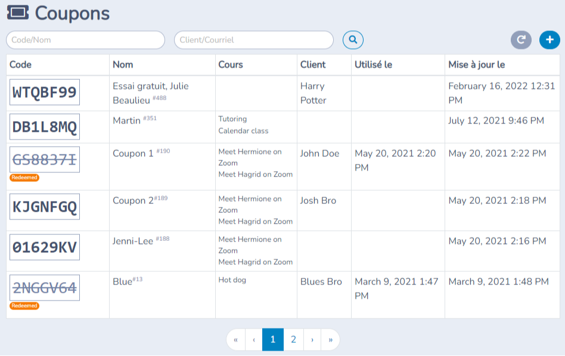Click the Coupon 2 #189 name
Screen dimensions: 565x356
(140, 200)
